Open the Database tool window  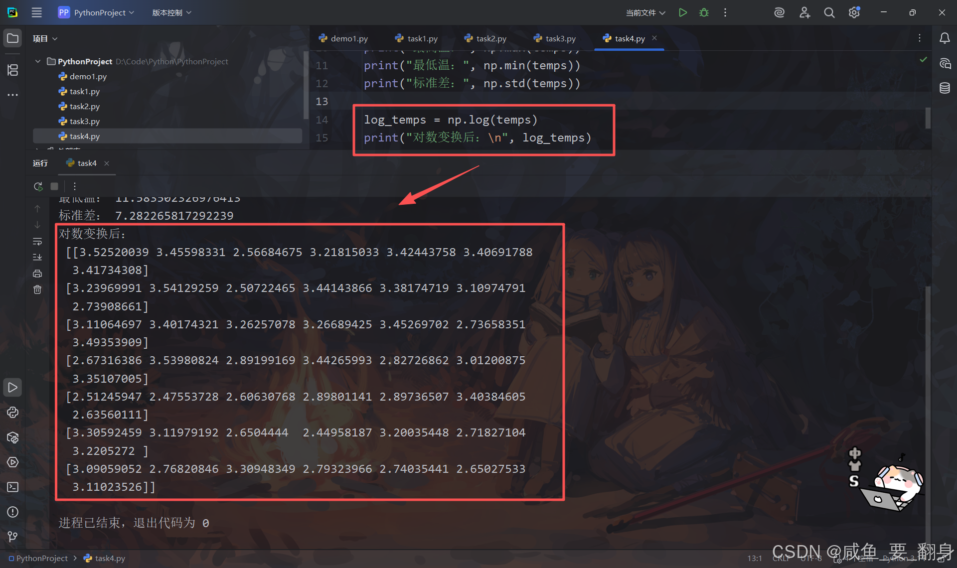pos(945,88)
